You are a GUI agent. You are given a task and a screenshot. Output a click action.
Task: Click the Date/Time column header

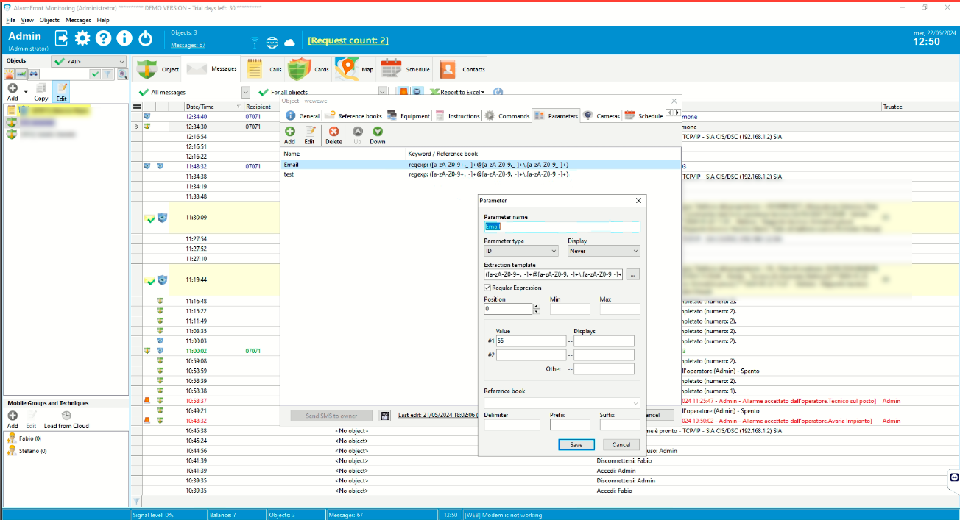pyautogui.click(x=213, y=107)
